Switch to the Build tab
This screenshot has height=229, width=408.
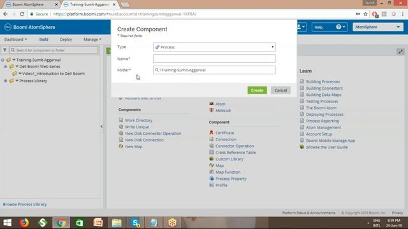click(44, 39)
